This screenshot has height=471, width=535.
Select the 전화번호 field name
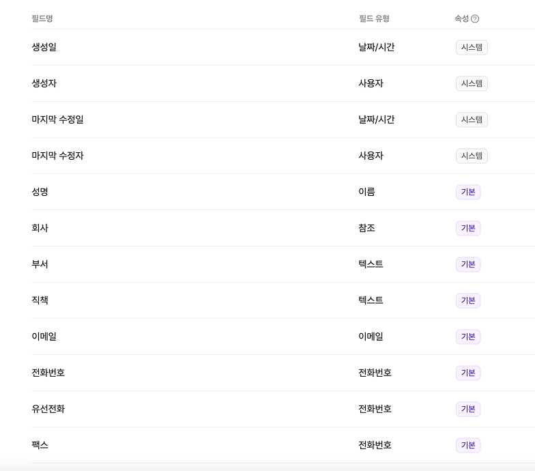[48, 373]
